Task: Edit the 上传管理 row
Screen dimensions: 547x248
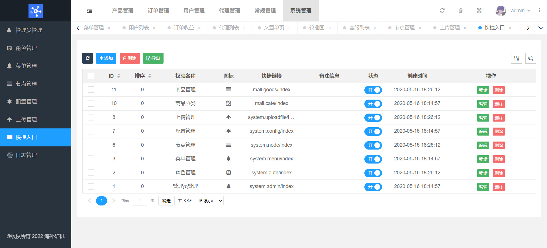Action: pyautogui.click(x=483, y=118)
